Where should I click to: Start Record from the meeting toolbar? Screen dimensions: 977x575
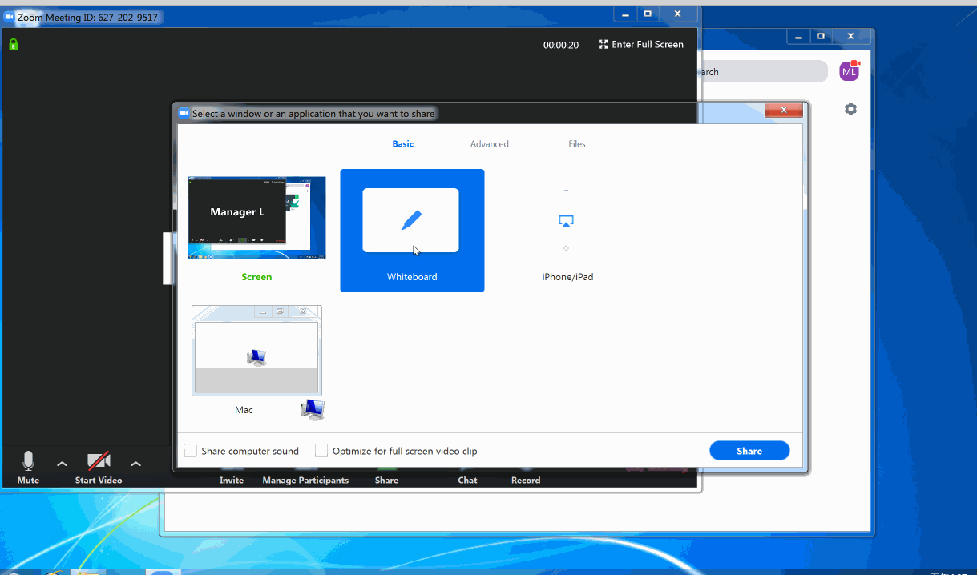pyautogui.click(x=526, y=481)
